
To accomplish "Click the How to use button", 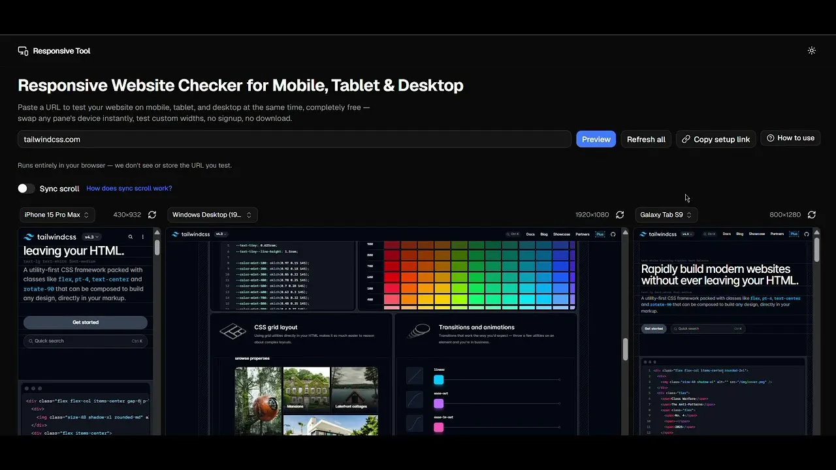I will (x=790, y=138).
